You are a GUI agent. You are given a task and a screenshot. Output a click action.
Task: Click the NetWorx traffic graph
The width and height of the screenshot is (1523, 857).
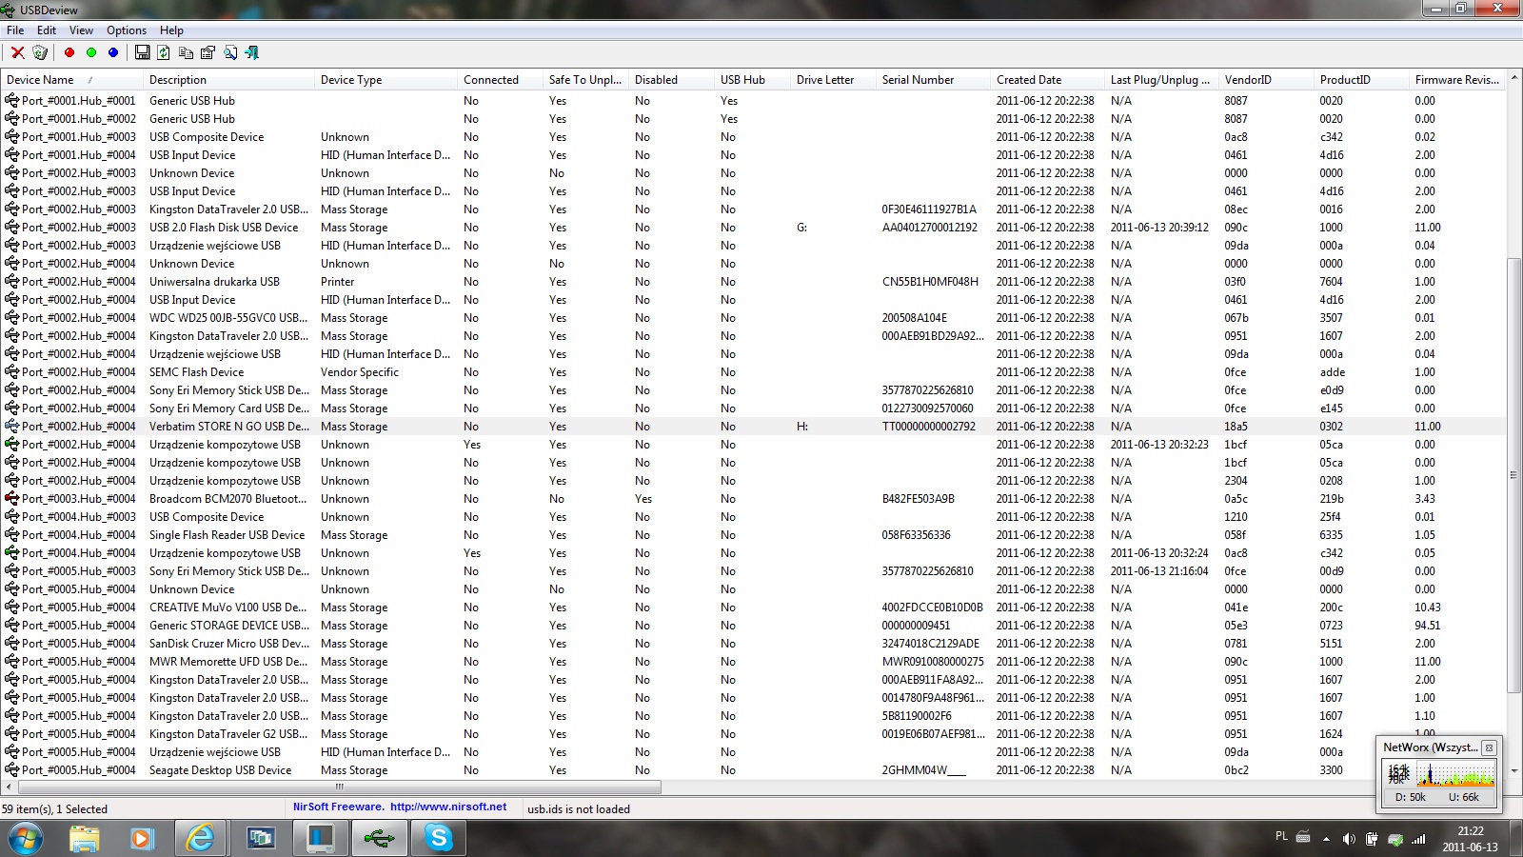[1438, 773]
